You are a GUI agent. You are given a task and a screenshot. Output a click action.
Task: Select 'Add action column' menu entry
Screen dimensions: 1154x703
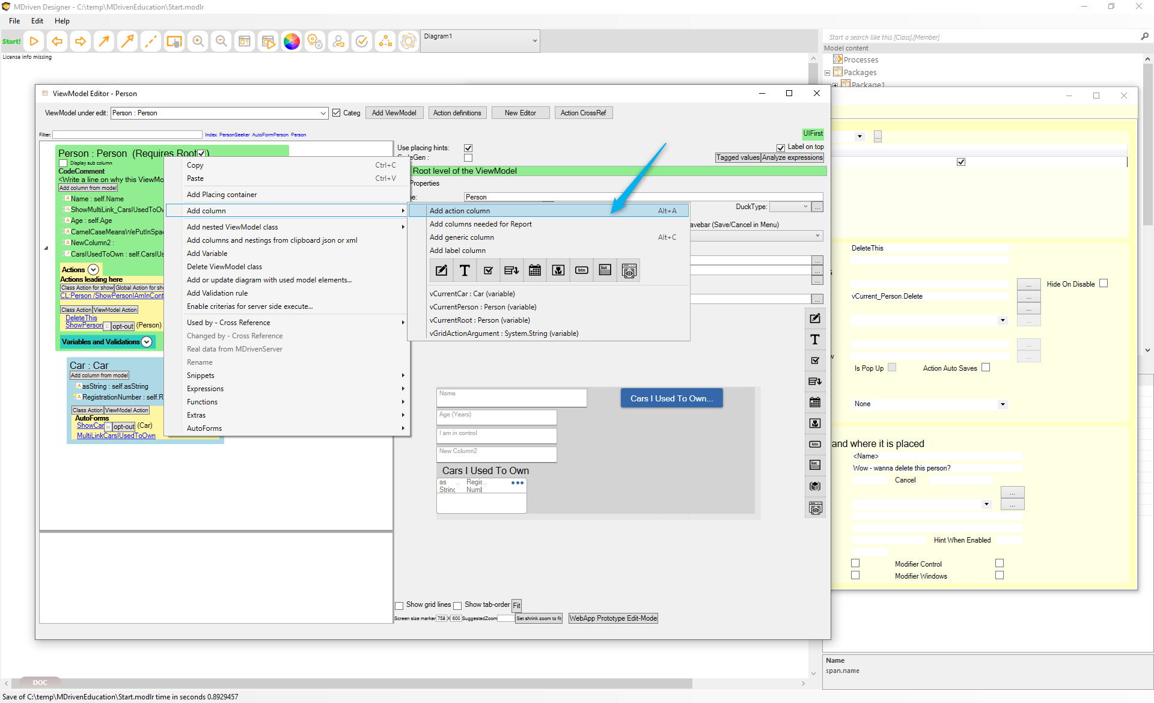click(460, 211)
